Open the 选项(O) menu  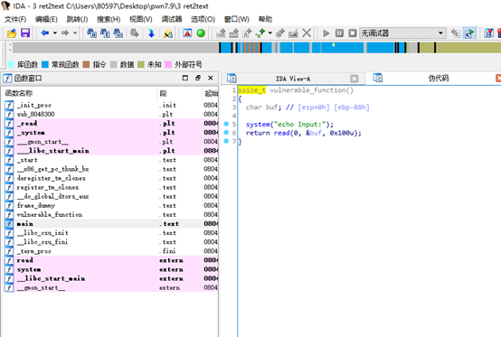pos(203,19)
